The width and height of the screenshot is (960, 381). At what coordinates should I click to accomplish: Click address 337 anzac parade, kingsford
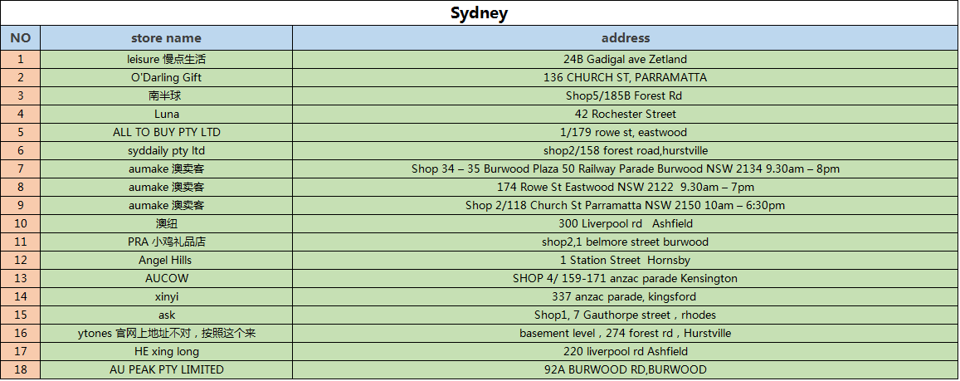click(625, 297)
